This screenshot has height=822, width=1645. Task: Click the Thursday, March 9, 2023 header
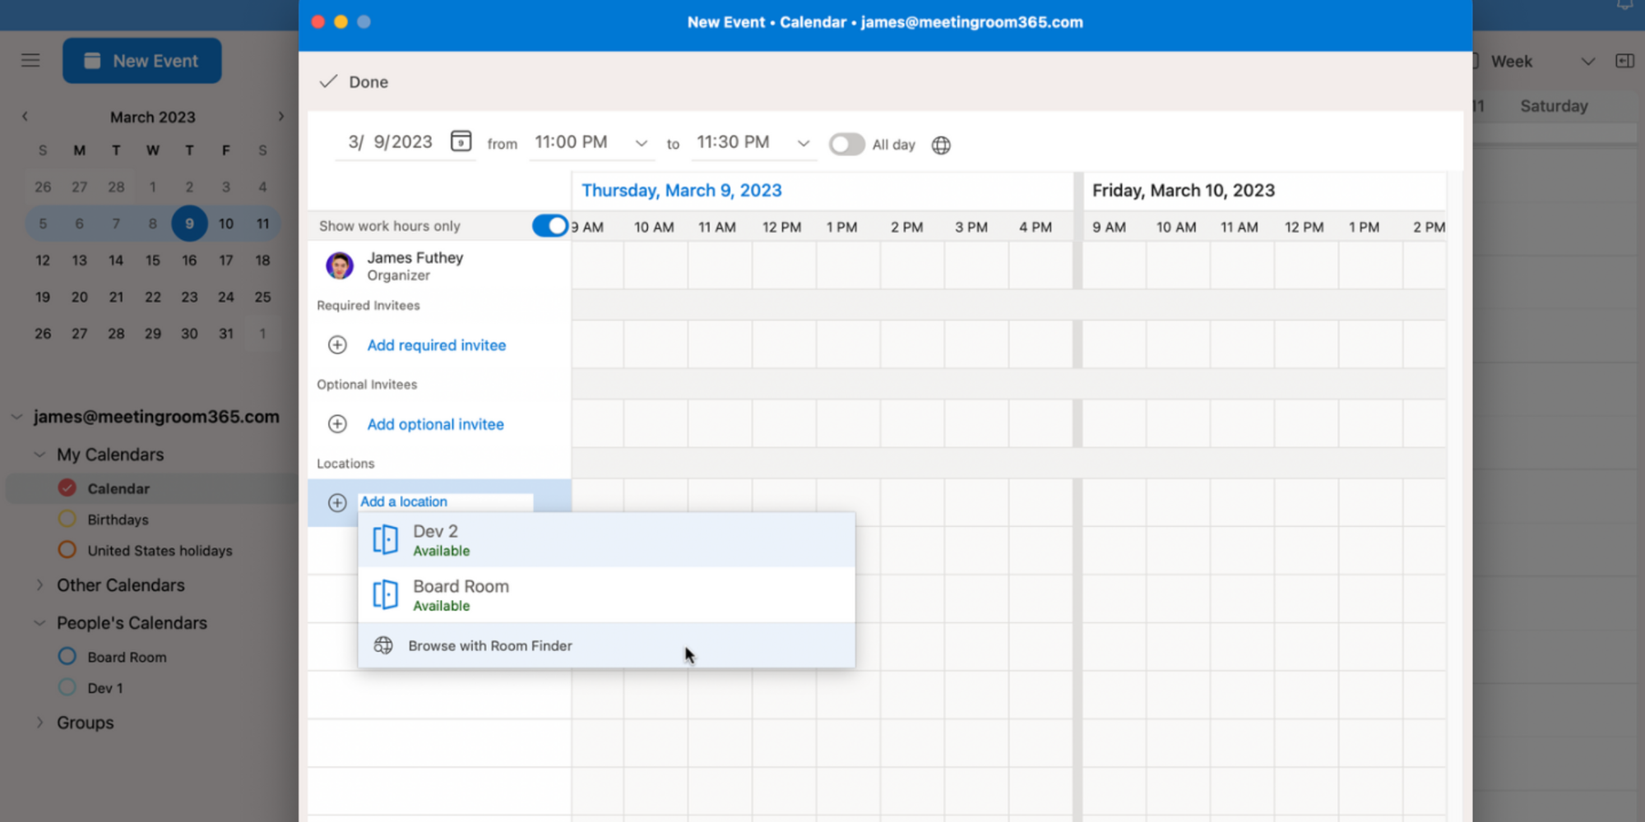pos(682,191)
